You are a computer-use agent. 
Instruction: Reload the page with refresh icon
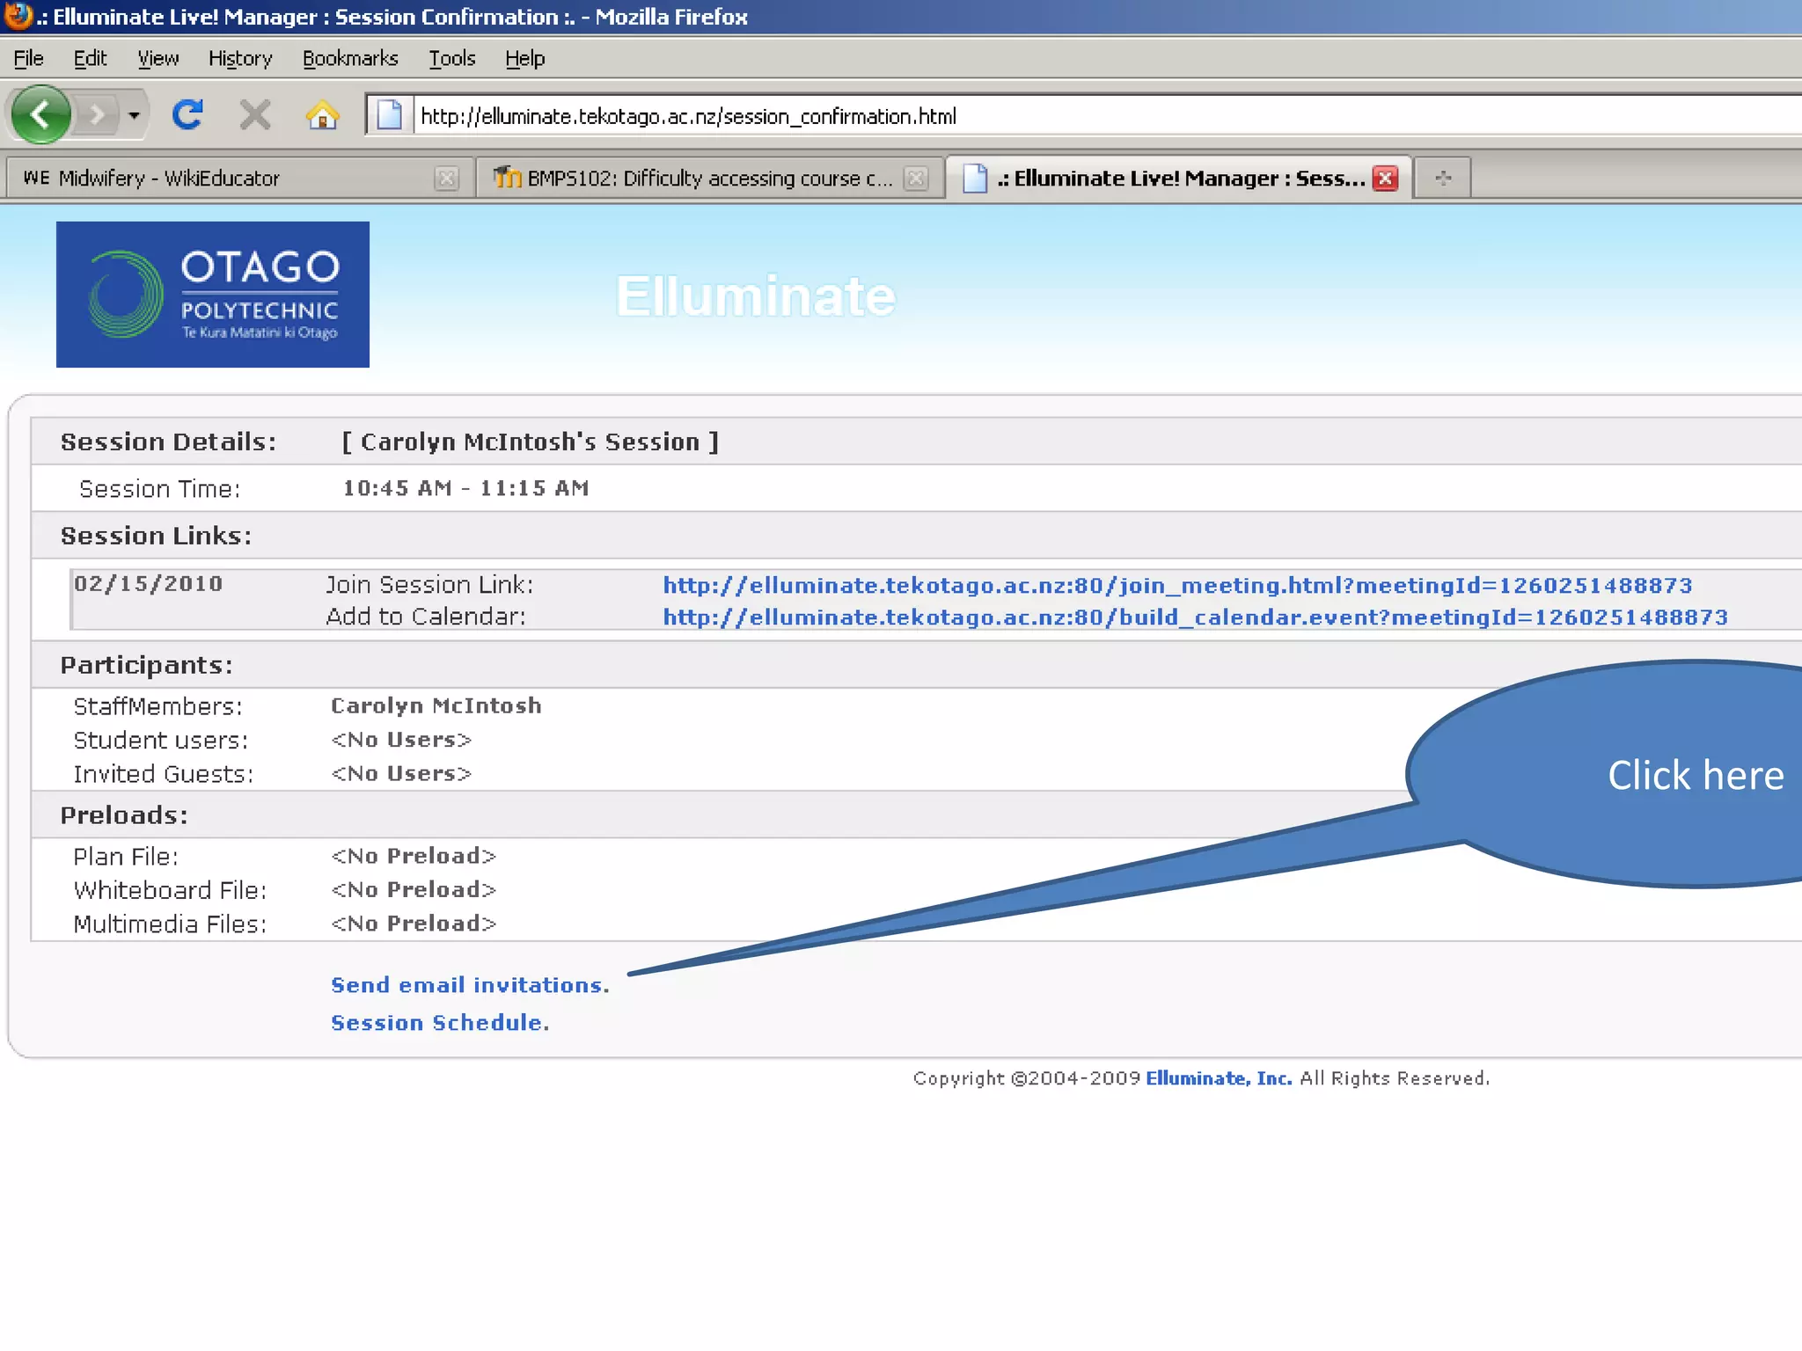click(x=187, y=115)
